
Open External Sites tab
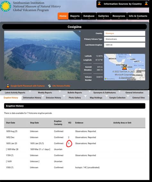pyautogui.click(x=139, y=98)
